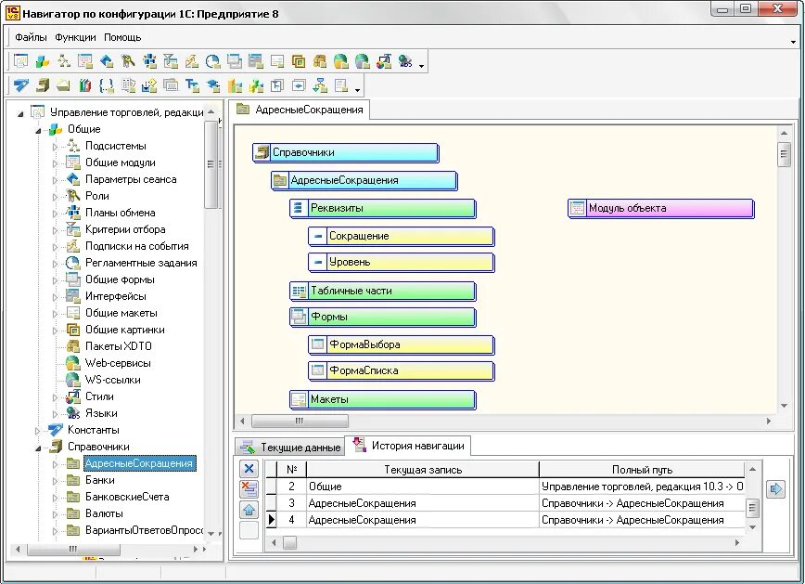805x584 pixels.
Task: Expand the Роли tree node
Action: point(55,197)
